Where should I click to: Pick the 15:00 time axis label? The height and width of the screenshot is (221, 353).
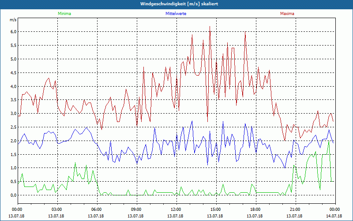tap(216, 210)
